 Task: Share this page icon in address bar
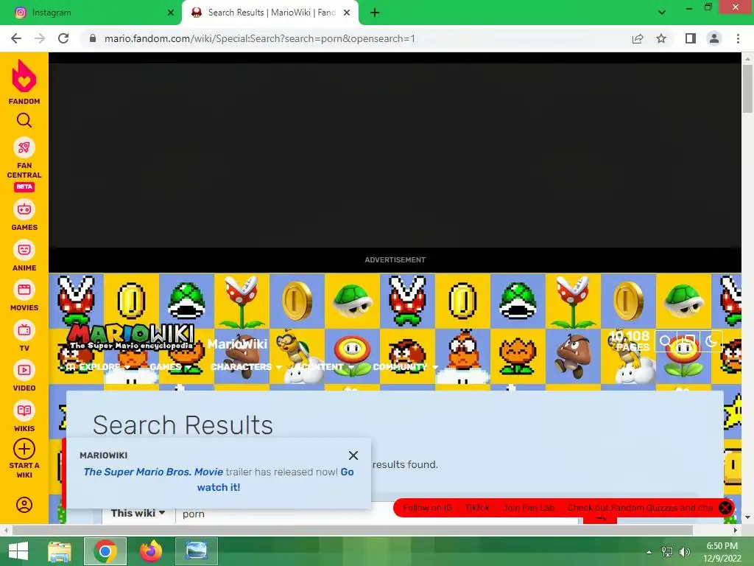tap(638, 38)
